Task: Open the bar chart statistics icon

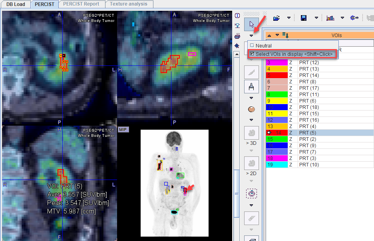Action: click(330, 18)
